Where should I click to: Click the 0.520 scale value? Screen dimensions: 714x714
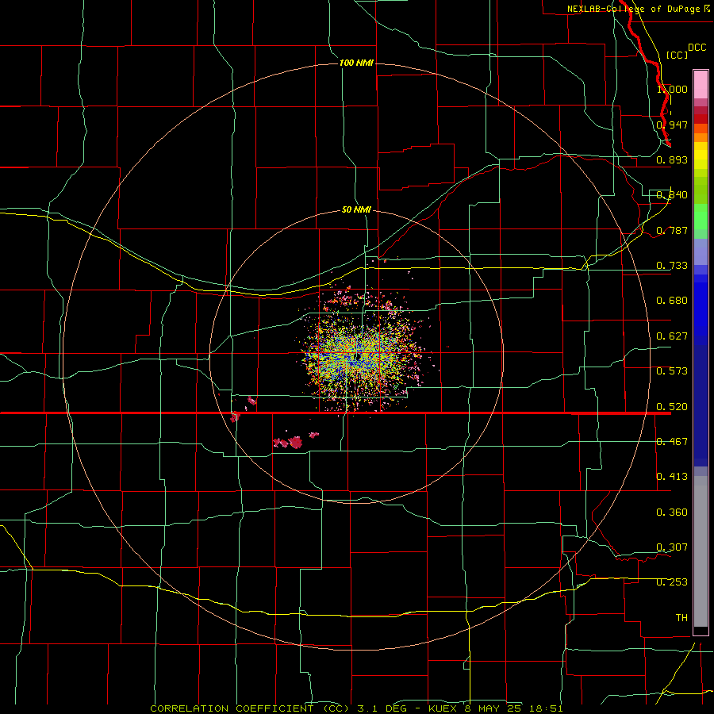click(672, 407)
